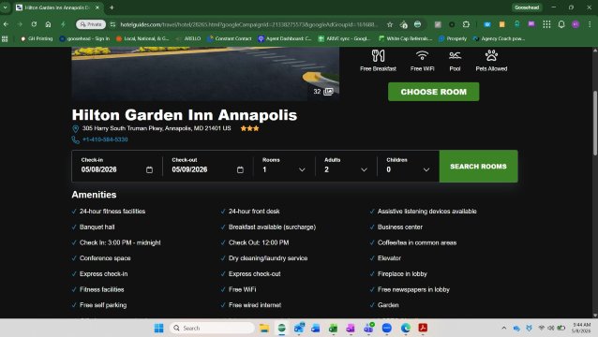Open a new browser tab
Viewport: 598px width, 337px height.
click(112, 7)
